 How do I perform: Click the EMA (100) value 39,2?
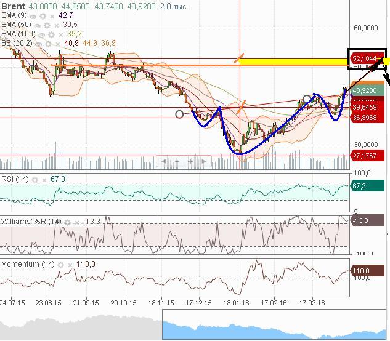[75, 34]
